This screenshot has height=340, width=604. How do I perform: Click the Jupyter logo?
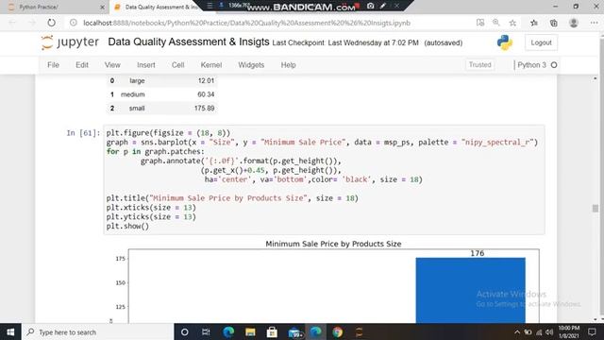click(70, 42)
